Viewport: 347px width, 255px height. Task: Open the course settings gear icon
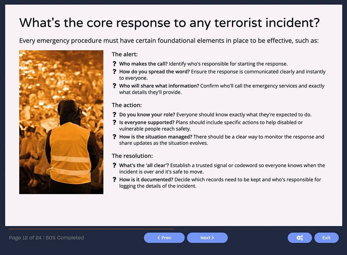pyautogui.click(x=300, y=238)
